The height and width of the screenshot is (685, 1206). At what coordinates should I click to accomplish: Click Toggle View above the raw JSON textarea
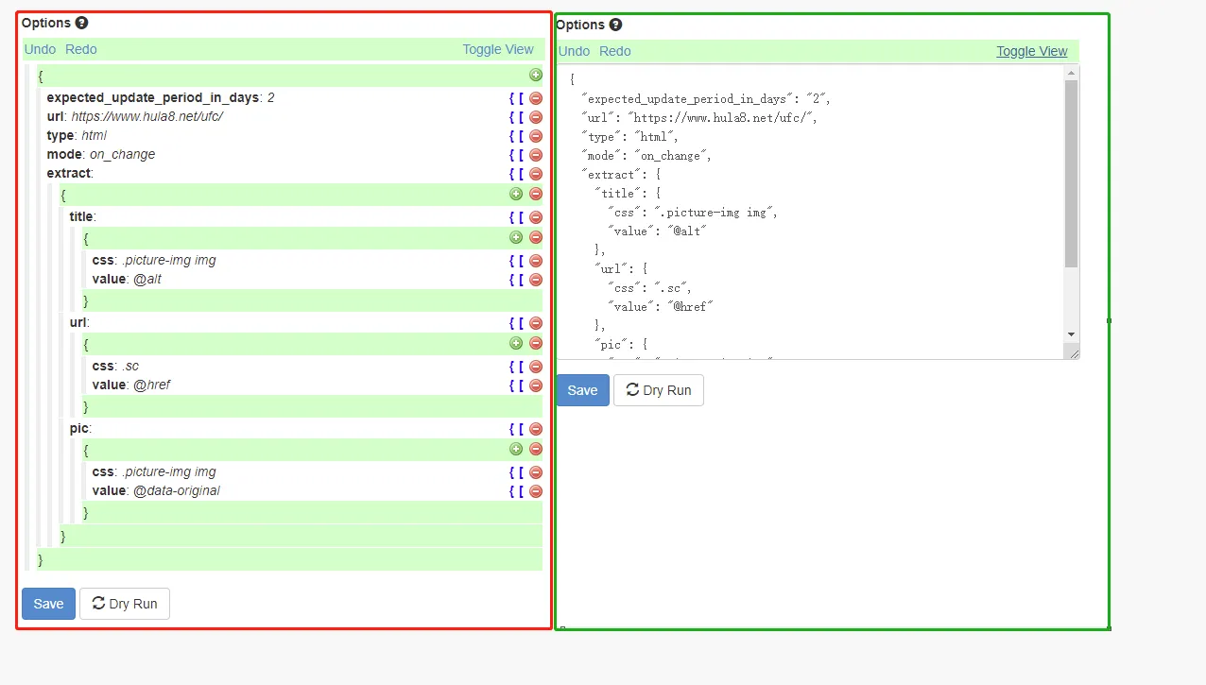click(x=1031, y=51)
